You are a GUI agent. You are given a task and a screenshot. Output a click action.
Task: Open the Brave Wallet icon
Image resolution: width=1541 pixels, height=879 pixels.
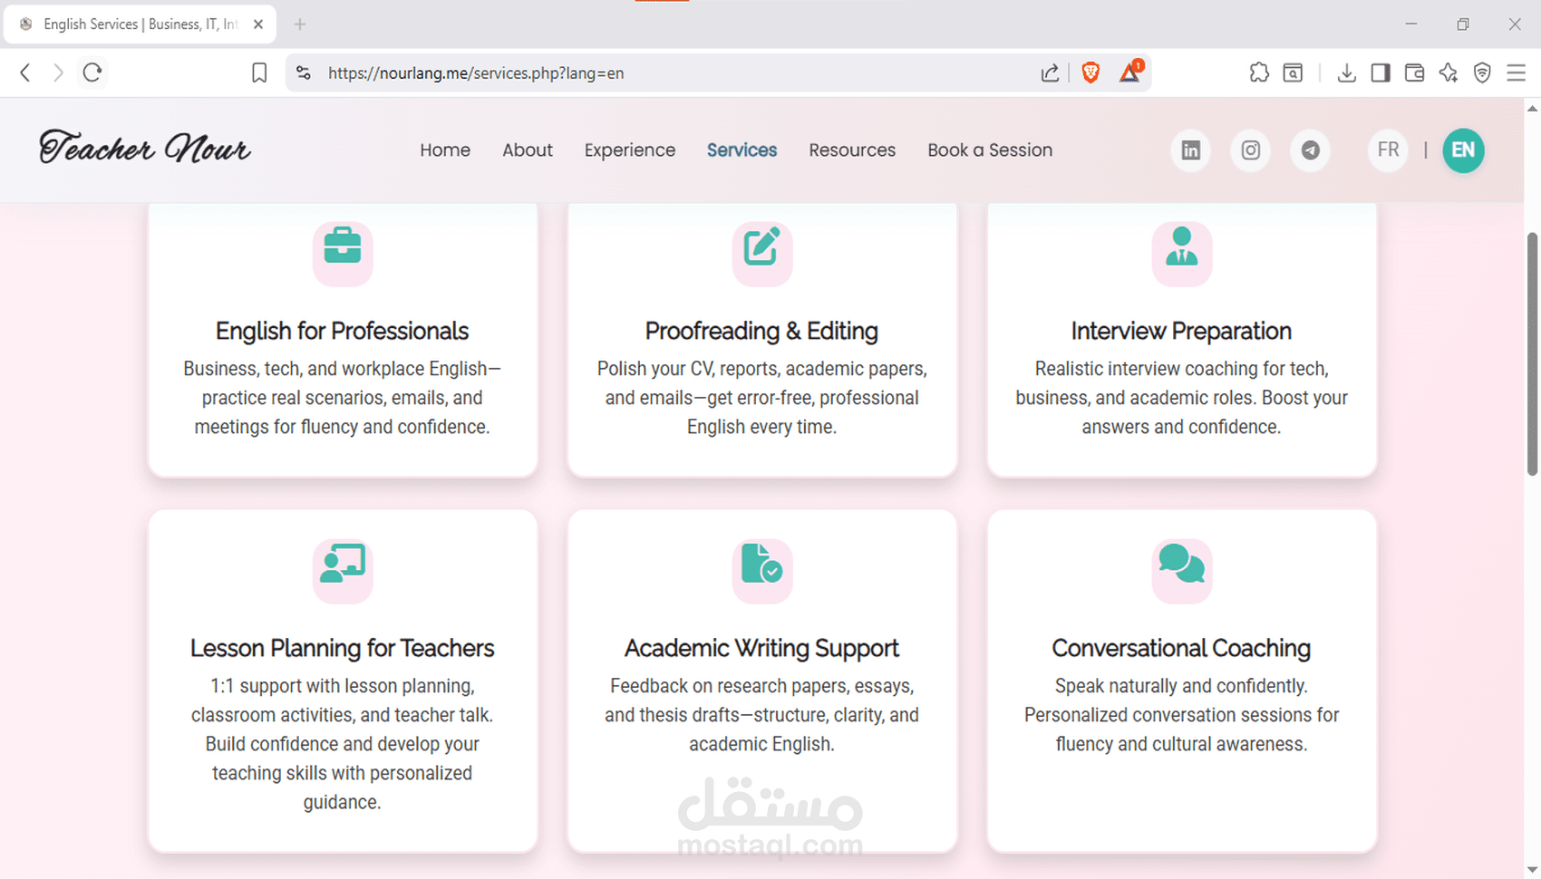tap(1414, 72)
